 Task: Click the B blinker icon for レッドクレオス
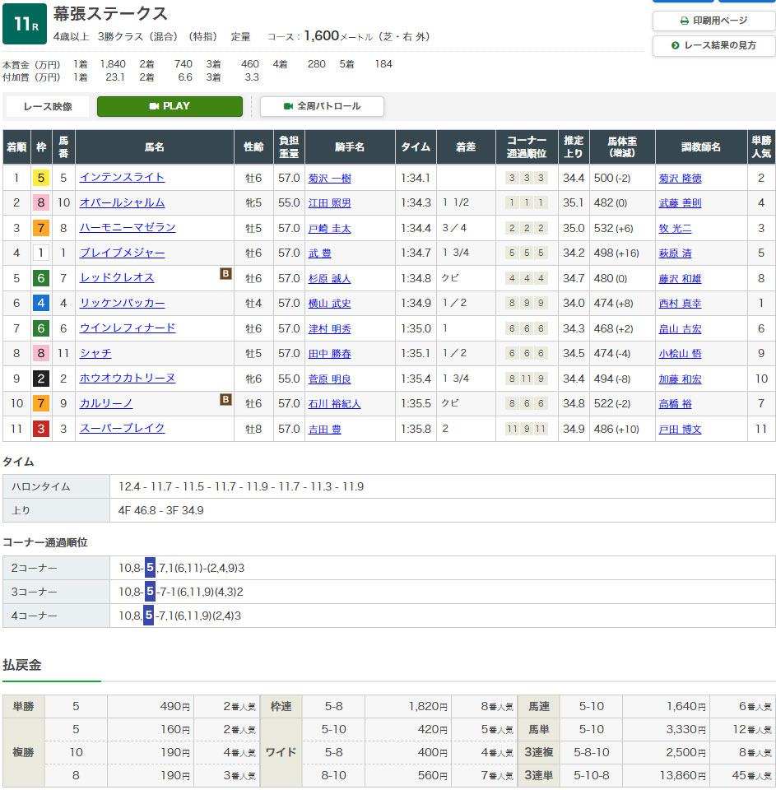pos(225,274)
